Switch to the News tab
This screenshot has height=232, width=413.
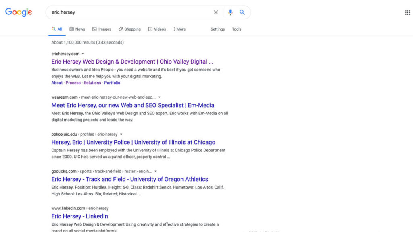[x=77, y=29]
